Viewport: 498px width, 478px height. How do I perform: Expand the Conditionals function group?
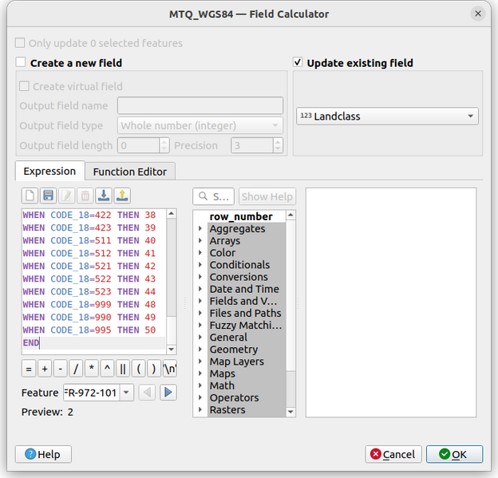pyautogui.click(x=200, y=265)
